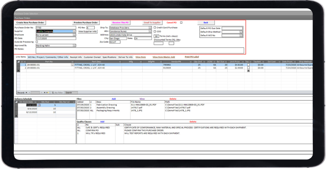Switch to Line Items tab
The image size is (326, 169).
(21, 57)
